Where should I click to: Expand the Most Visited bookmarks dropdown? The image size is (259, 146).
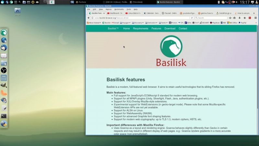click(95, 23)
